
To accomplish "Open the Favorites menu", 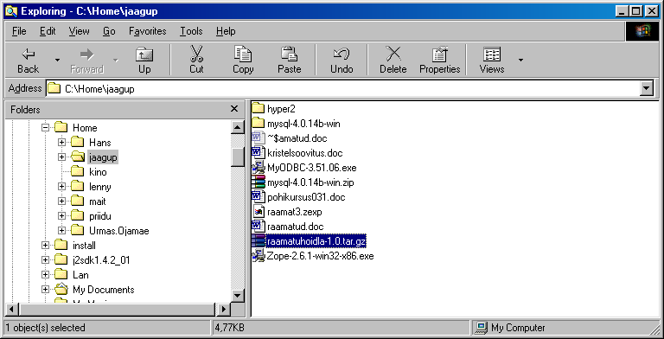I will 147,31.
